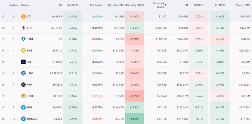Sort by OI (24h%) header

tap(220, 5)
